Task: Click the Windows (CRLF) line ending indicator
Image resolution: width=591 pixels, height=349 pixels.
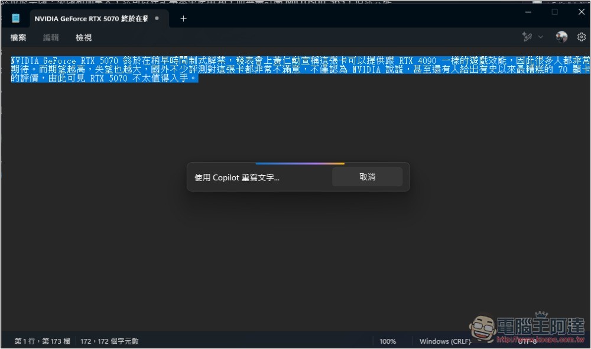Action: click(x=445, y=341)
